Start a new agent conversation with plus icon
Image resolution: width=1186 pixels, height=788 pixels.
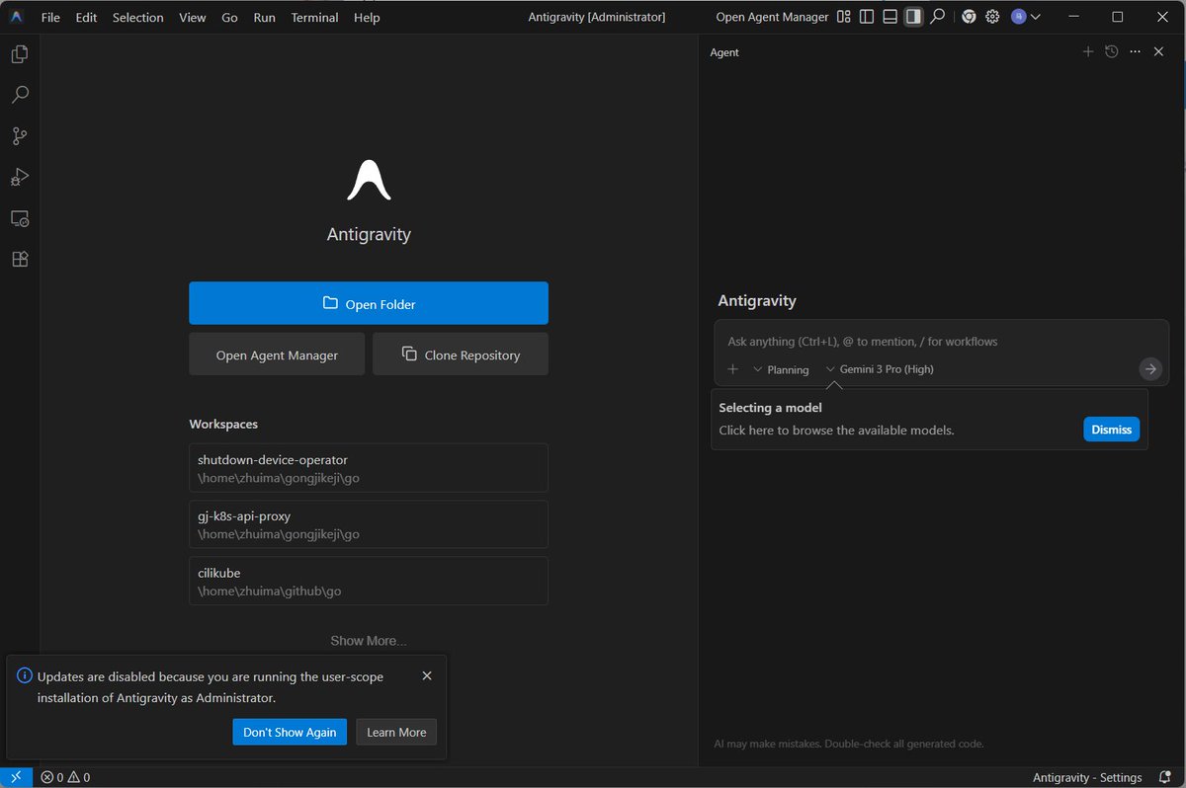(1088, 51)
